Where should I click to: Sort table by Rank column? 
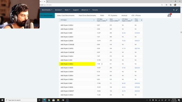[114, 20]
